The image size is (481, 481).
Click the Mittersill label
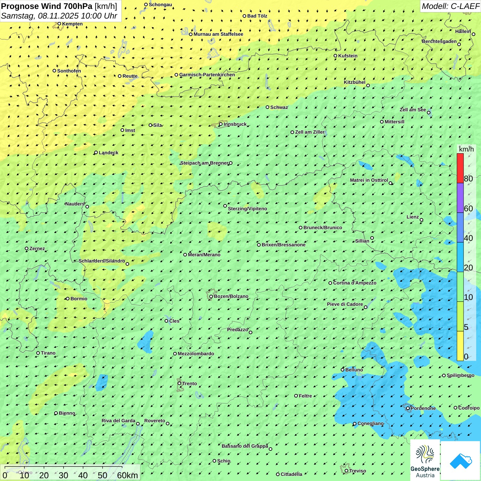(394, 122)
